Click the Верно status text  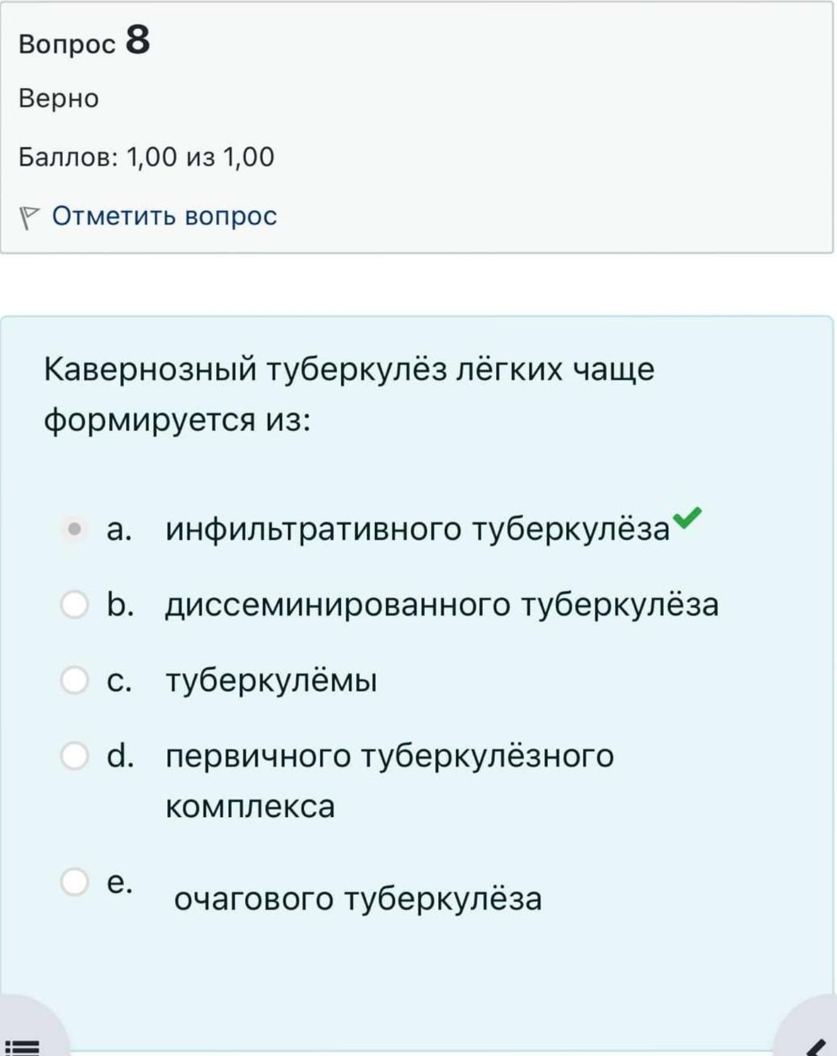[59, 98]
